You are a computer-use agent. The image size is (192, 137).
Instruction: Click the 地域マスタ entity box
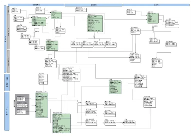60,31
